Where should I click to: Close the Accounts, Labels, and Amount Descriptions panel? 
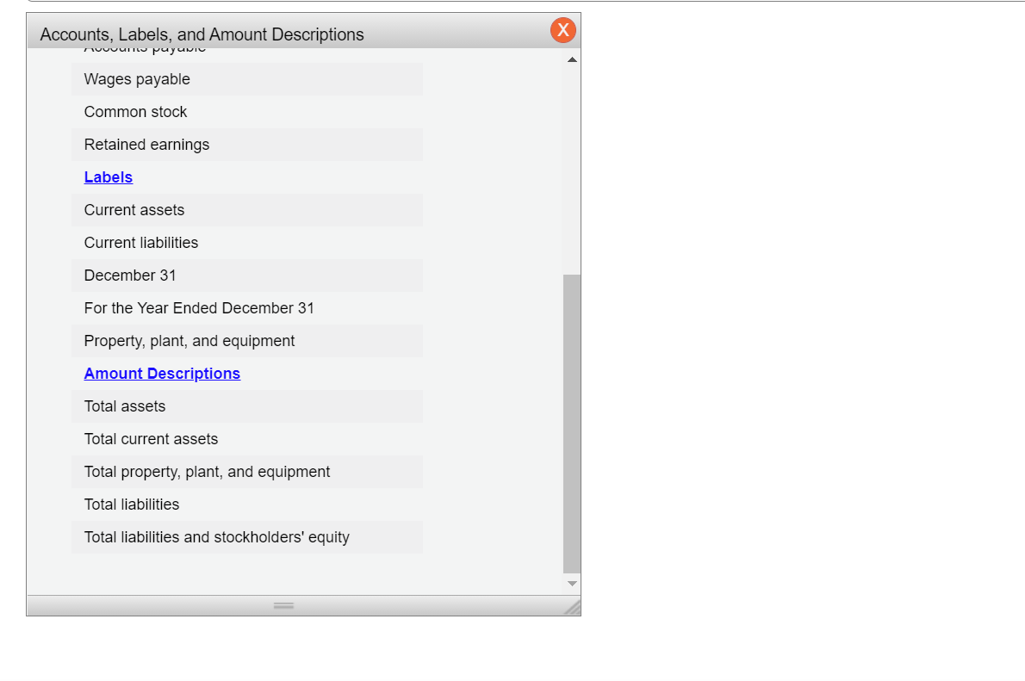tap(562, 30)
